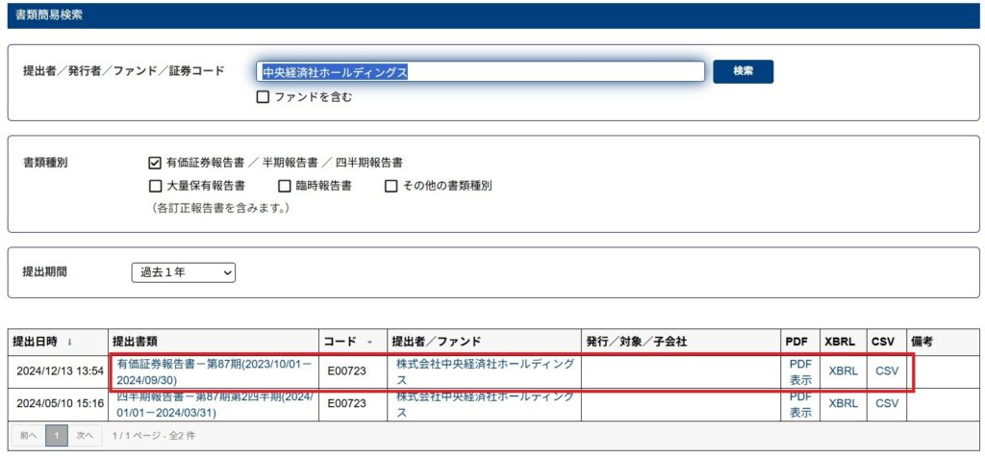This screenshot has width=985, height=459.
Task: Enable the ファンドを含む checkbox
Action: pos(263,97)
